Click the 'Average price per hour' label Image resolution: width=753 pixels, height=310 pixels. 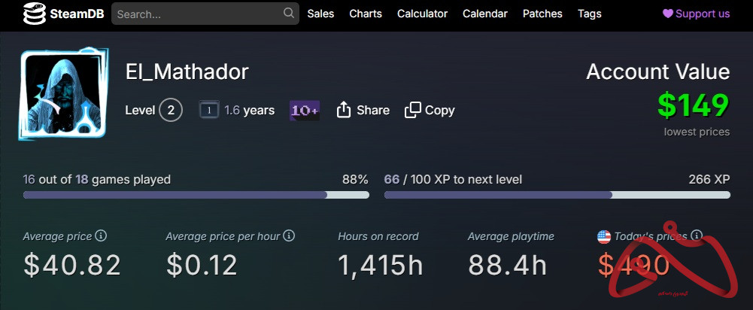[223, 236]
